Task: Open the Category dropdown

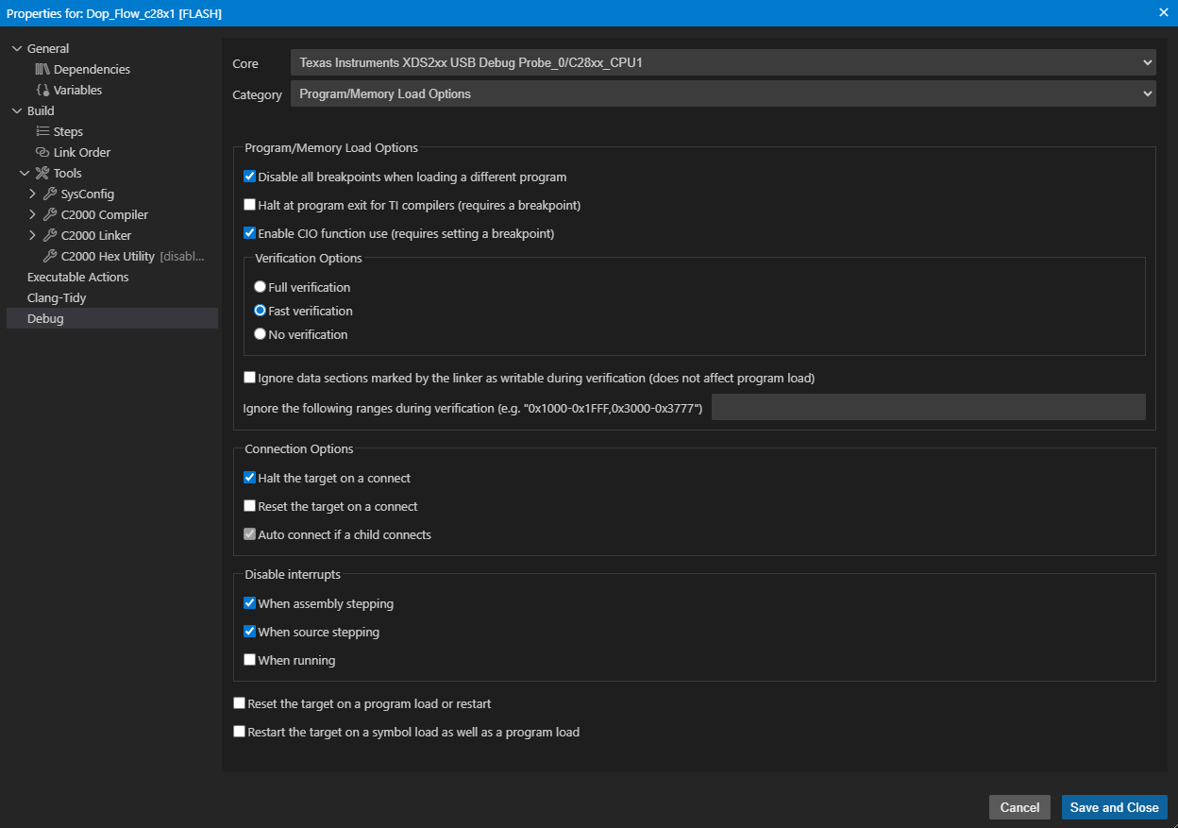Action: pos(723,93)
